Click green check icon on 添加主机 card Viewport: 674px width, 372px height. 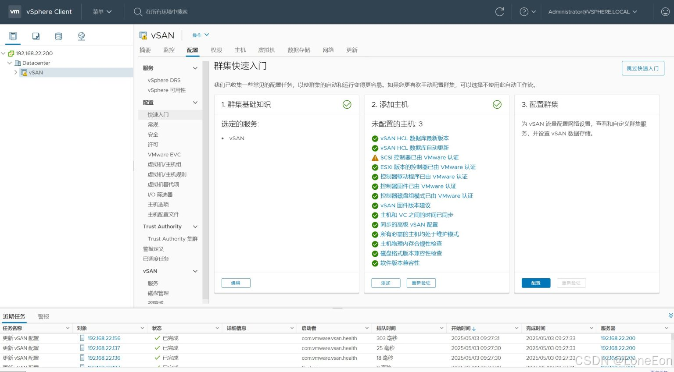[497, 104]
